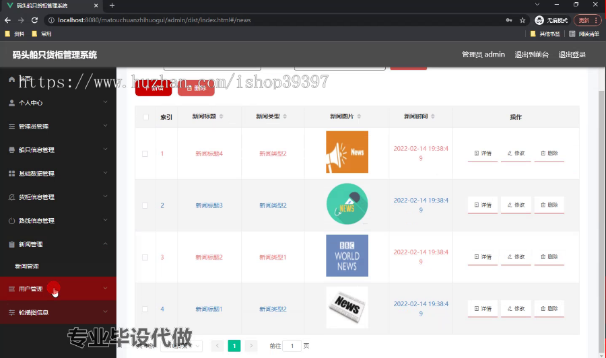Click the password key icon in address bar
Screen dimensions: 606x358
(509, 20)
